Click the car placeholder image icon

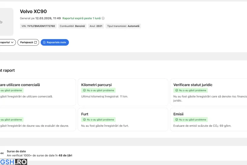click(x=1, y=22)
